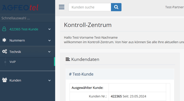Image resolution: width=184 pixels, height=101 pixels.
Task: Collapse the Technik menu chevron
Action: click(49, 52)
